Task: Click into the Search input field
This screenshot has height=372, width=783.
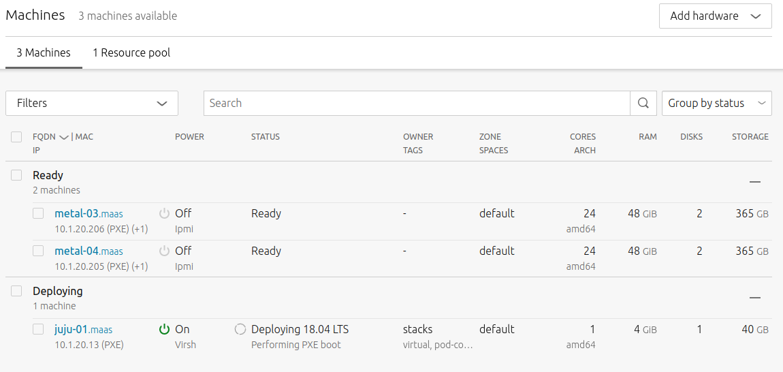Action: [x=417, y=104]
